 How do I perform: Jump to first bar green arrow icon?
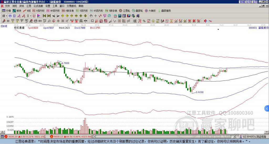(44, 16)
